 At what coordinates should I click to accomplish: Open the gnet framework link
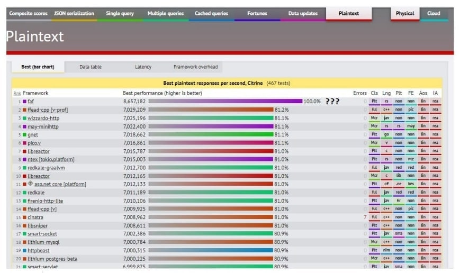(33, 135)
